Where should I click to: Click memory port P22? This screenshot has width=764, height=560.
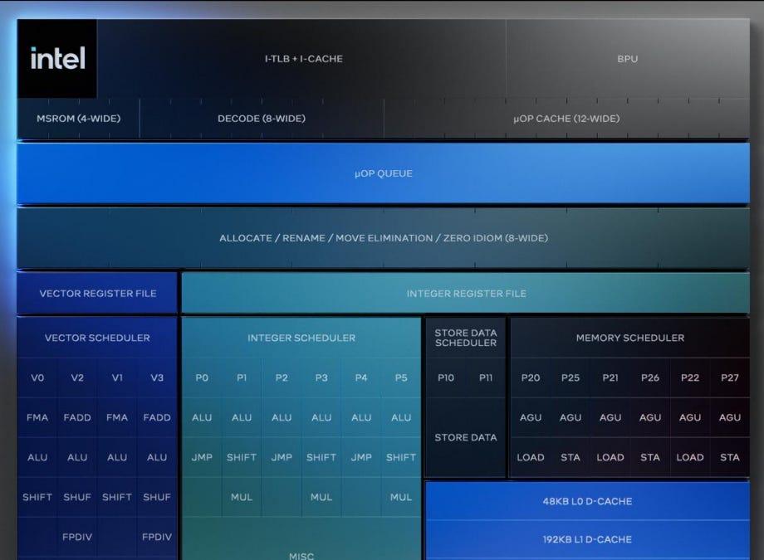[690, 377]
